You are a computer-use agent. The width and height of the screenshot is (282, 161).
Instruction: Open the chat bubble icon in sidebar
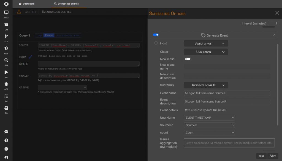coord(6,132)
